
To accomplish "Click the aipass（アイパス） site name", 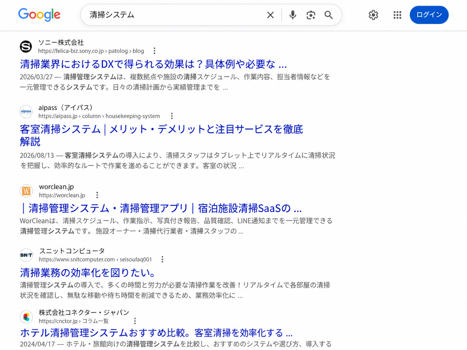I will (x=65, y=108).
